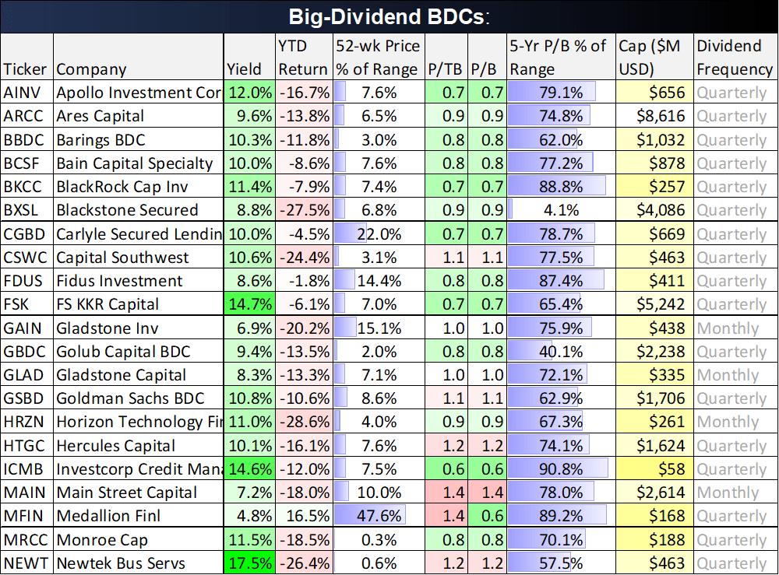Select the YTD Return column header

coord(304,57)
